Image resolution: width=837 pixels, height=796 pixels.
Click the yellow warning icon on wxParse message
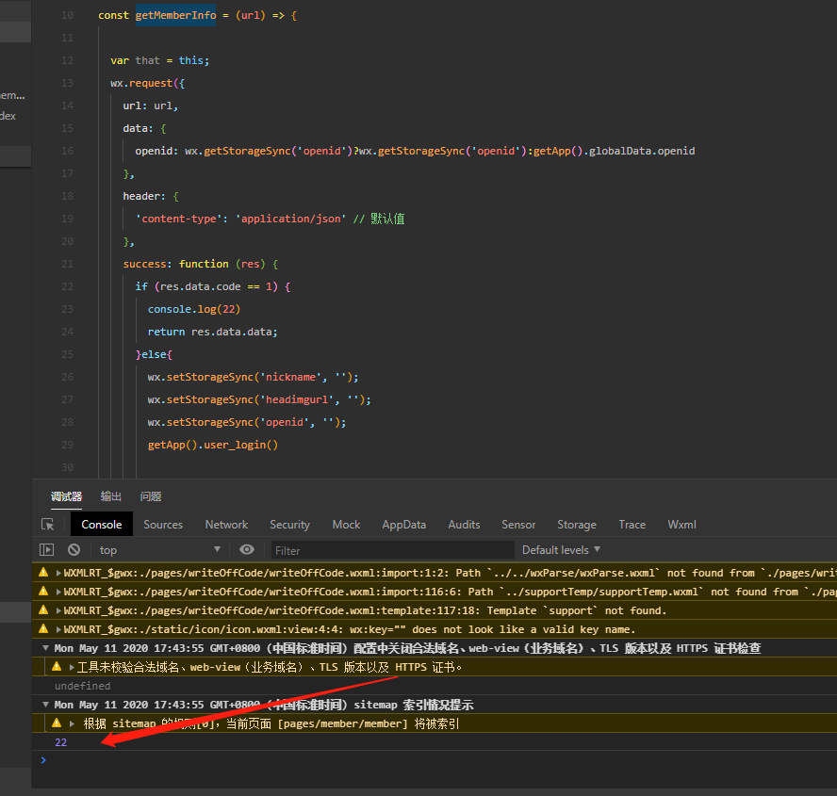[44, 572]
